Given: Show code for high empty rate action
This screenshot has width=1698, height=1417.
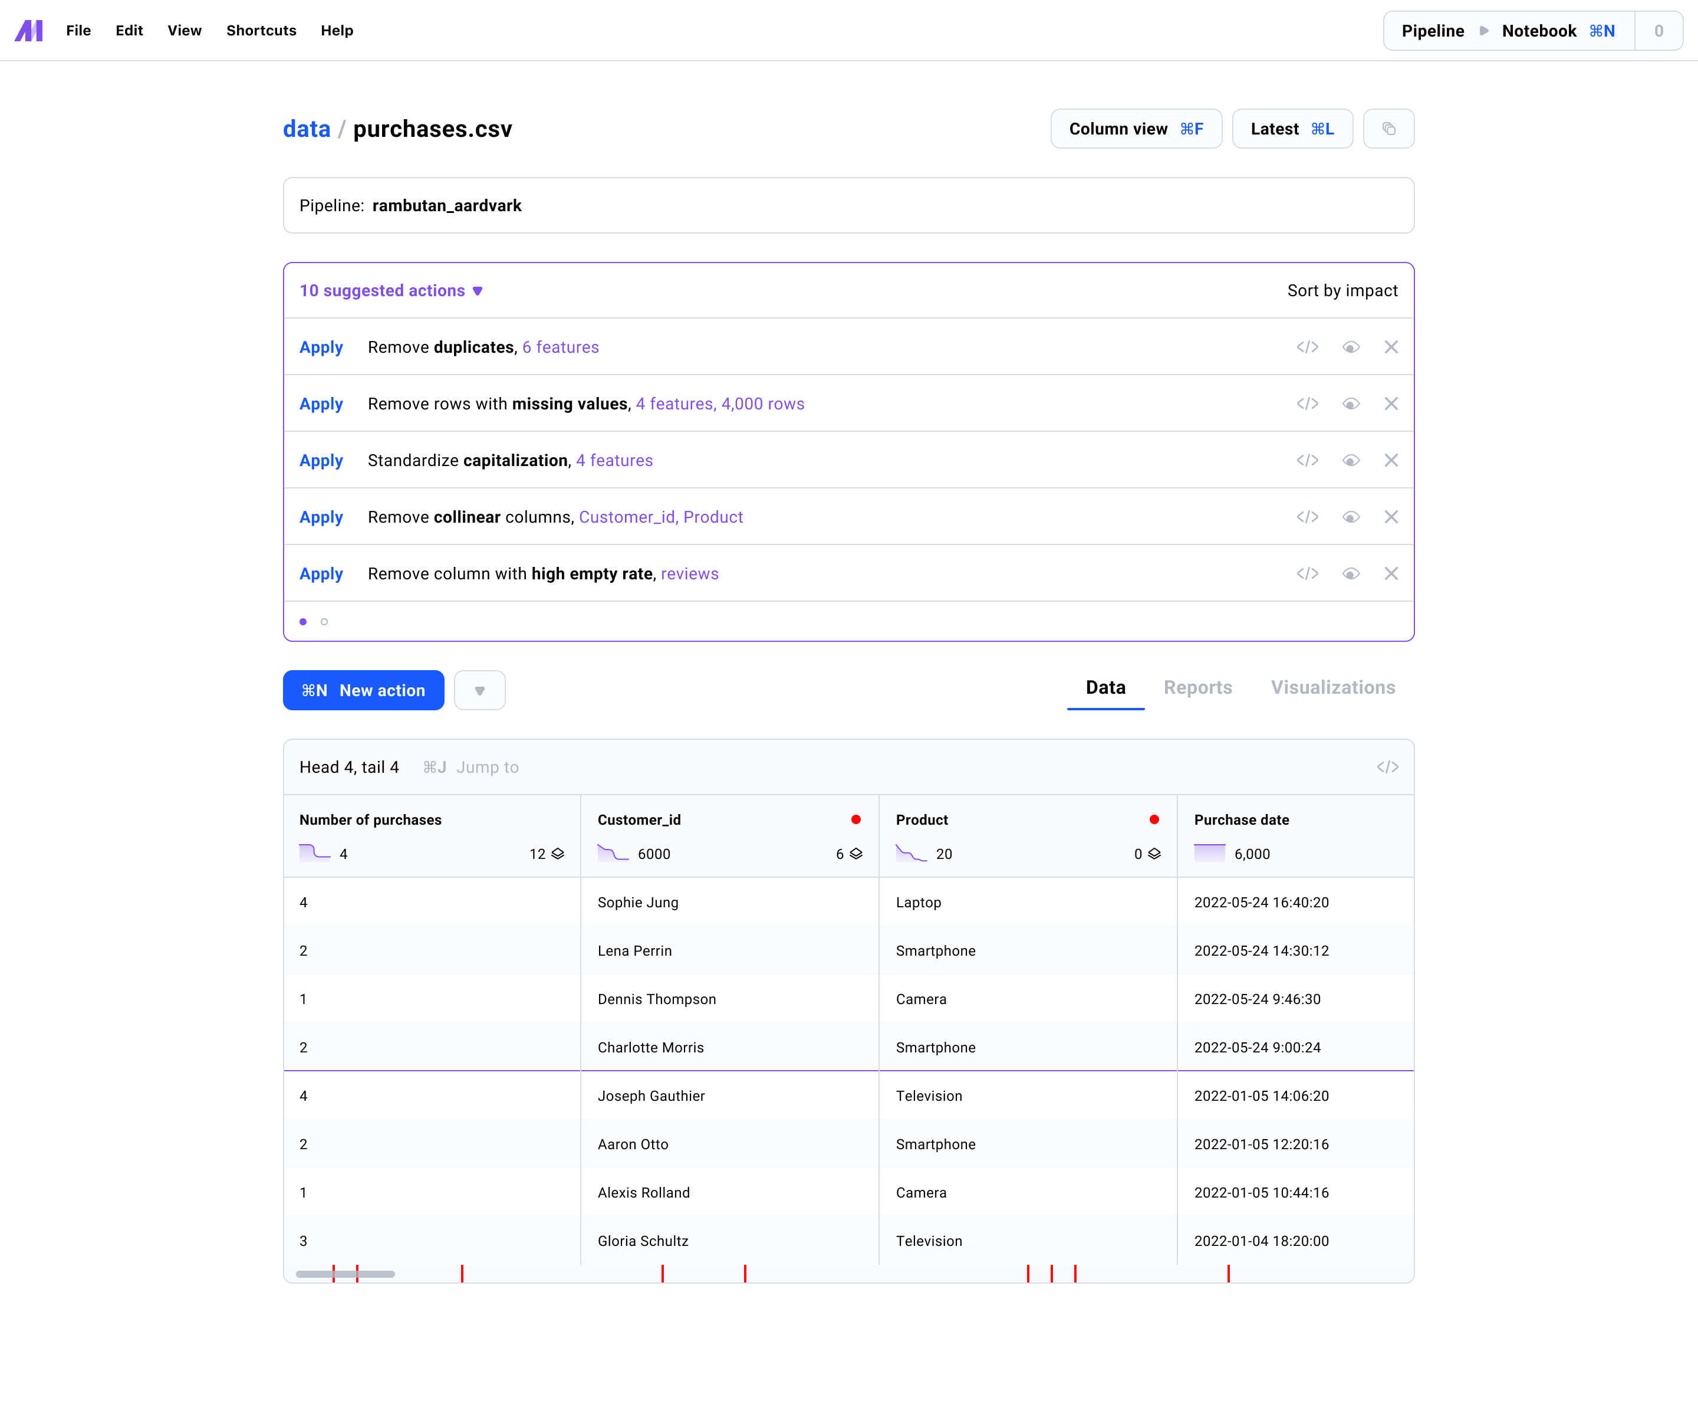Looking at the screenshot, I should point(1307,574).
